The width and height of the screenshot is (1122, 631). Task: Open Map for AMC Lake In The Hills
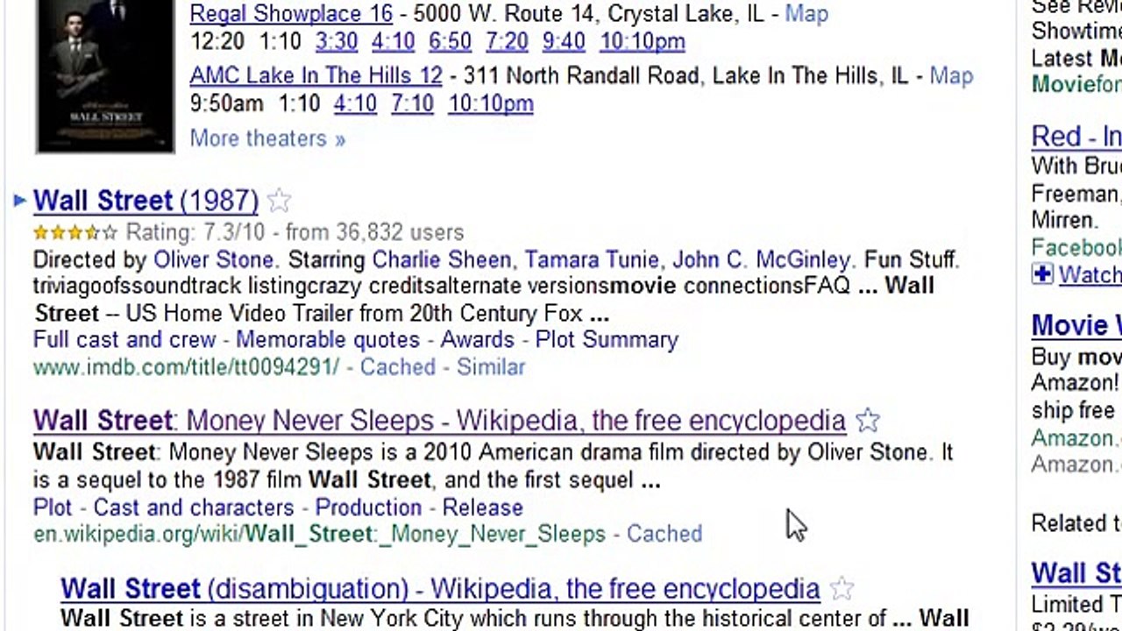coord(951,76)
